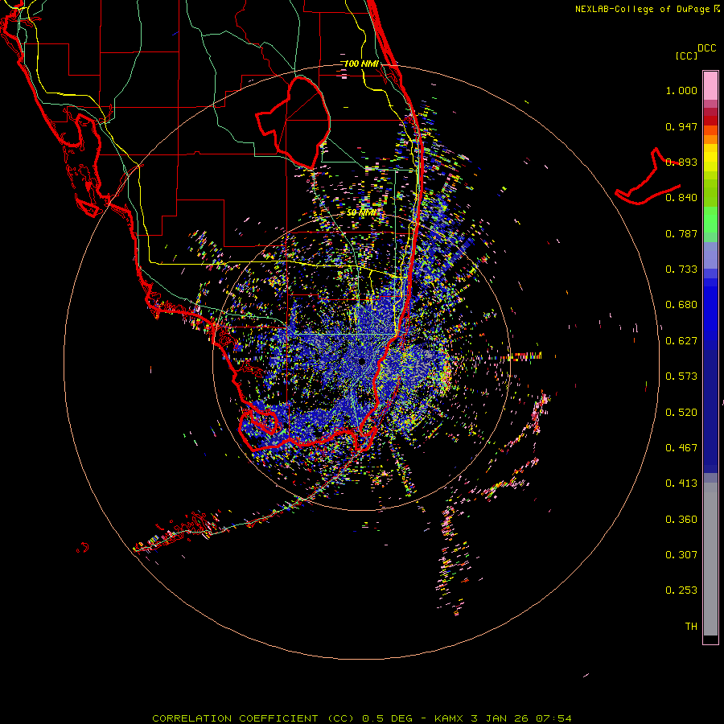Click the Correlation Coefficient KAMX caption at bottom

pos(362,718)
